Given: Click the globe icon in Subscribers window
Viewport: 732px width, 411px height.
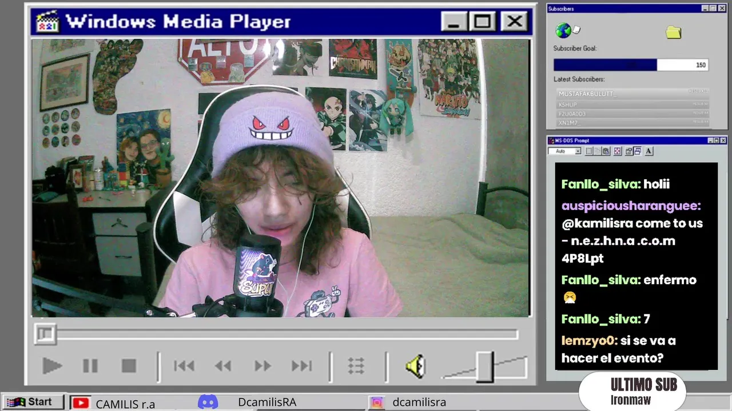Looking at the screenshot, I should coord(563,30).
